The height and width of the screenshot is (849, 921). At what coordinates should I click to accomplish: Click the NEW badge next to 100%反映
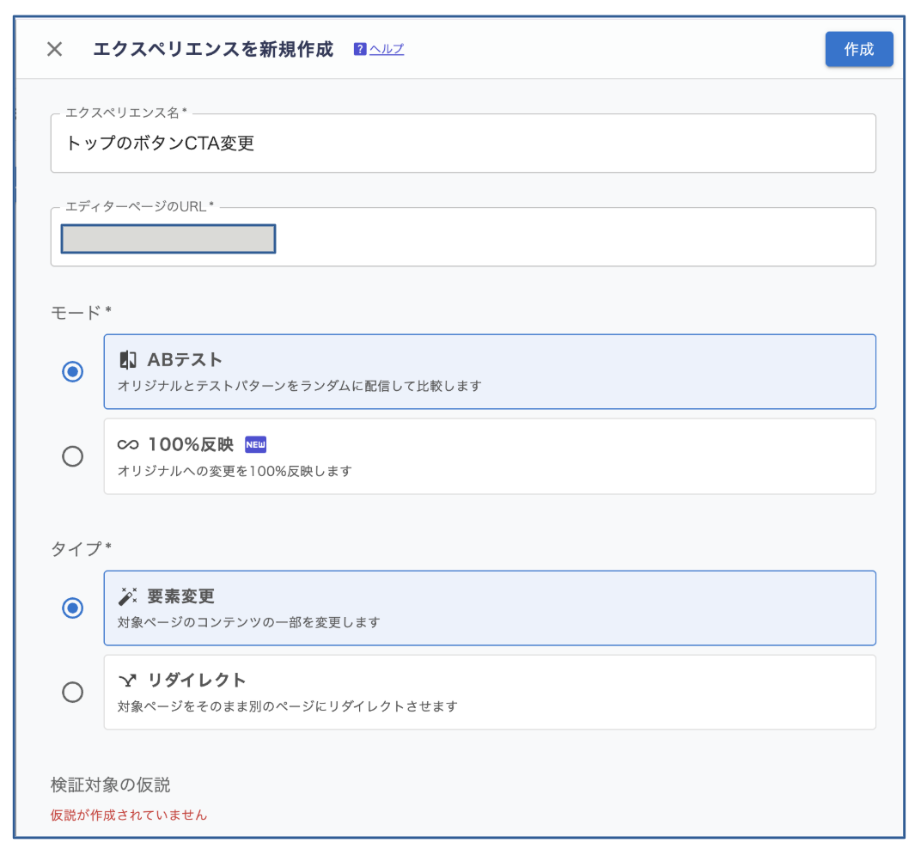coord(256,444)
